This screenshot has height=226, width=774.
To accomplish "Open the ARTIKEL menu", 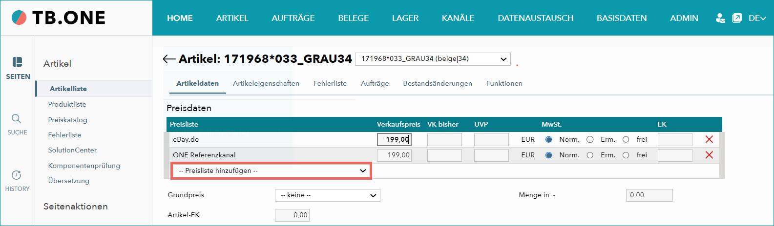I will pyautogui.click(x=232, y=18).
